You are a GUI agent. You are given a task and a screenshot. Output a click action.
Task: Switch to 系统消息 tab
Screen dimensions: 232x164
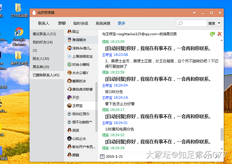click(103, 23)
